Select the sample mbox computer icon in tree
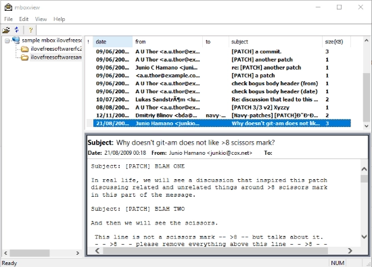 [x=16, y=41]
